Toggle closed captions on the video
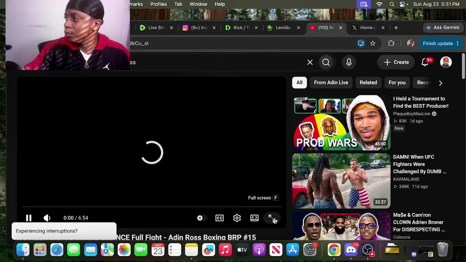Screen dimensions: 466x262 [220, 218]
